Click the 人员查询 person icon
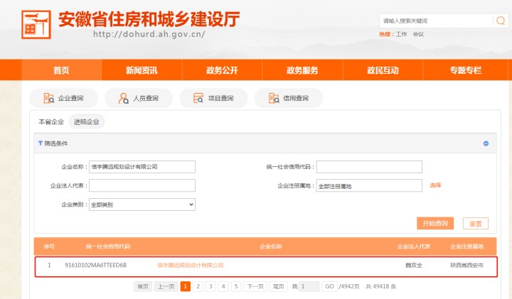 tap(123, 98)
